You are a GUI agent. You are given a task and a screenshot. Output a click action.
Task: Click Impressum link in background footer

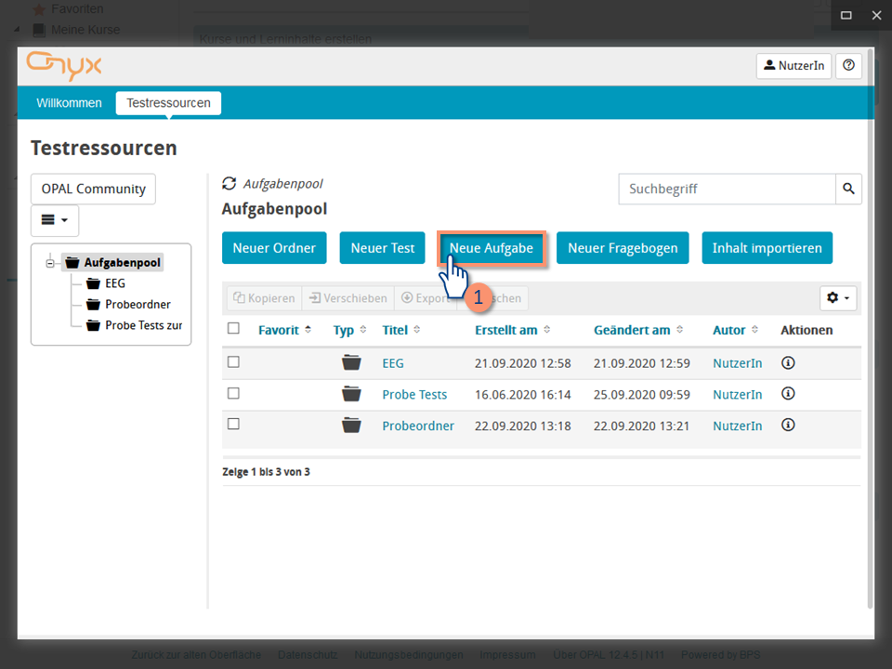point(507,655)
